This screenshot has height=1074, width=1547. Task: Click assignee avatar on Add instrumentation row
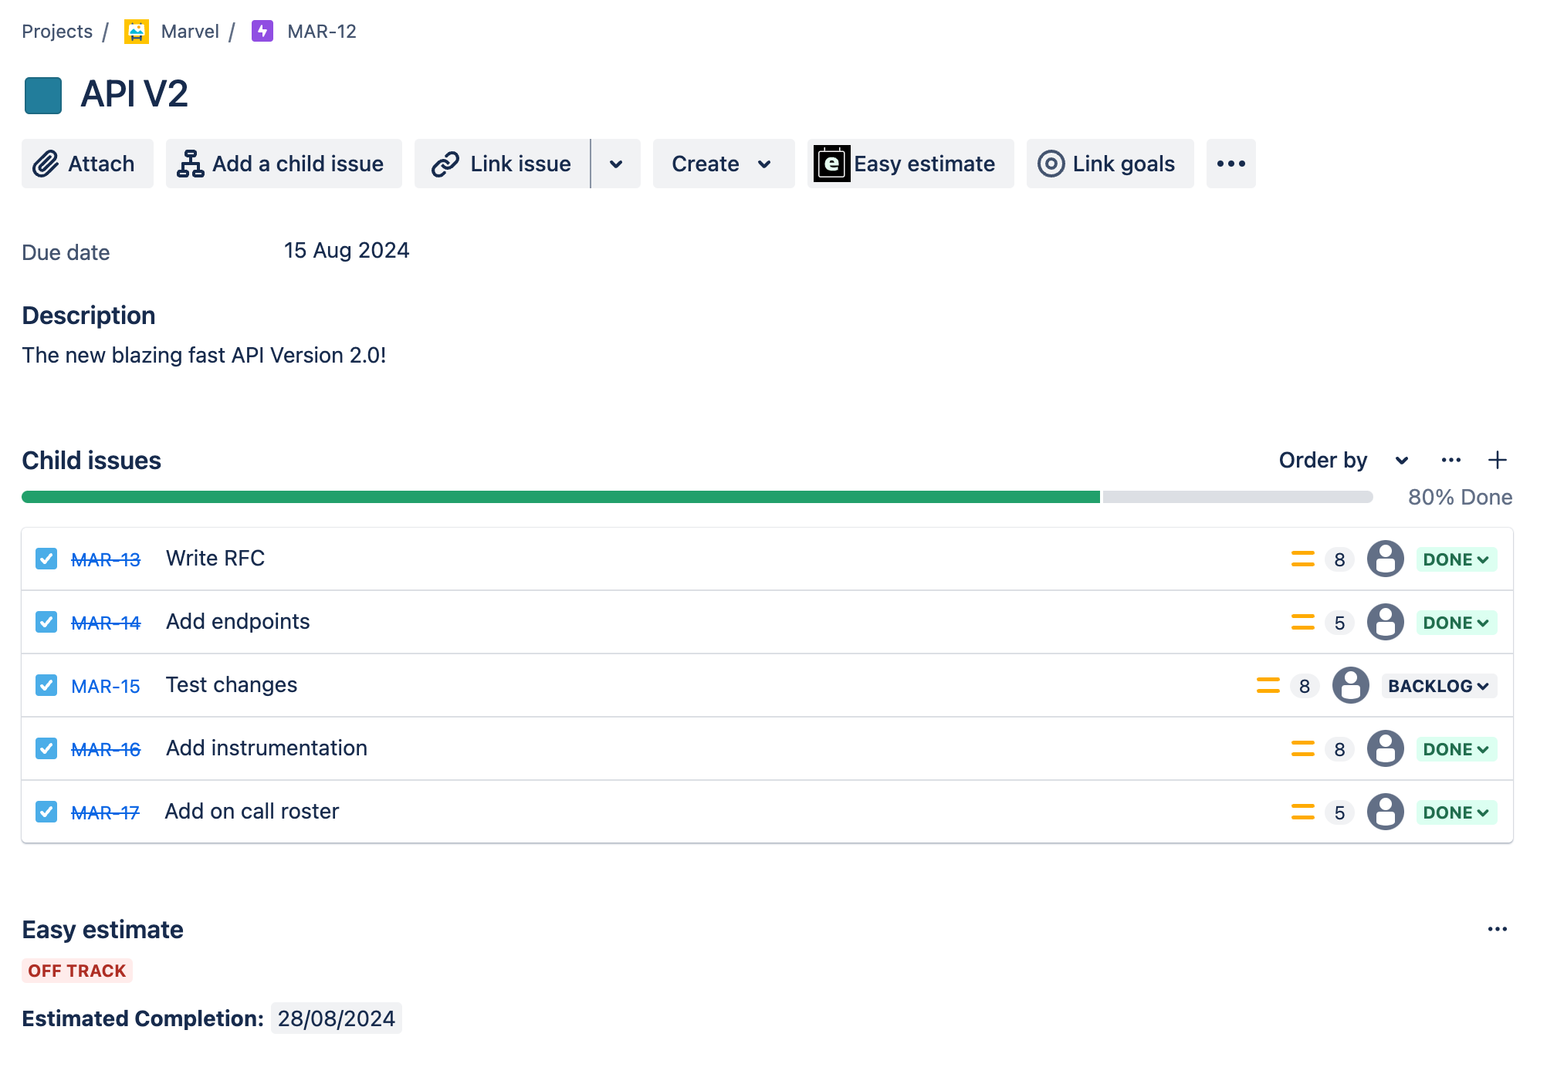coord(1386,748)
